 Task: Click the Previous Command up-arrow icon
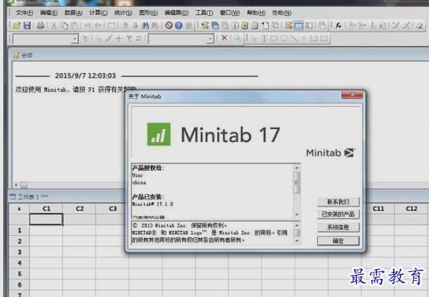click(125, 26)
